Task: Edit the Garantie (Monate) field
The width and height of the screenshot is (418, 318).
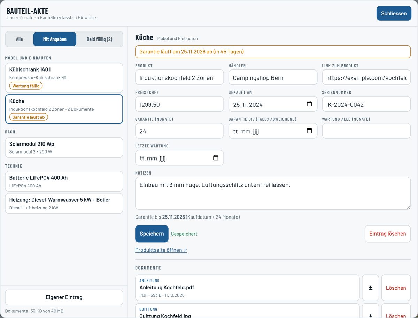Action: (179, 131)
